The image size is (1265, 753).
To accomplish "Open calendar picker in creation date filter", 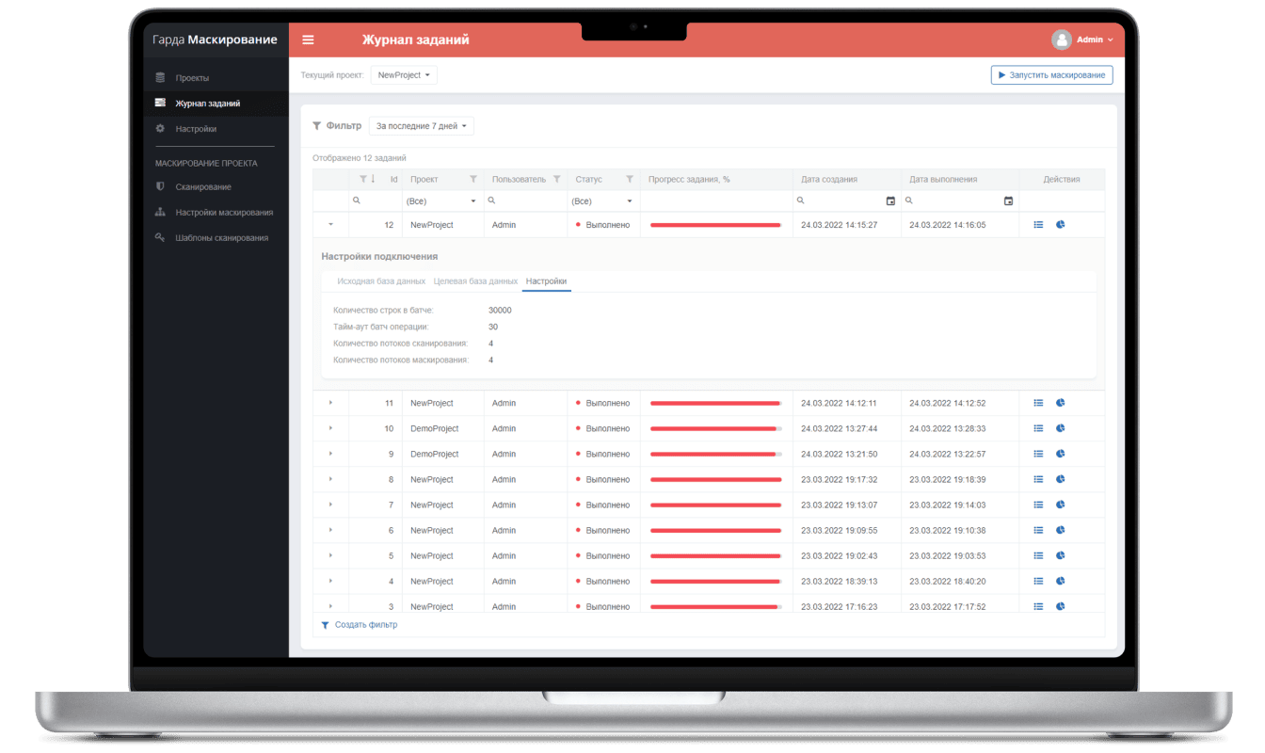I will pyautogui.click(x=890, y=200).
